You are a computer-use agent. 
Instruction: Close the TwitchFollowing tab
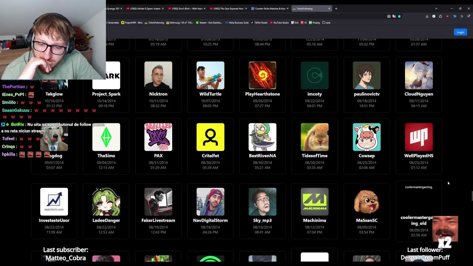[x=329, y=8]
